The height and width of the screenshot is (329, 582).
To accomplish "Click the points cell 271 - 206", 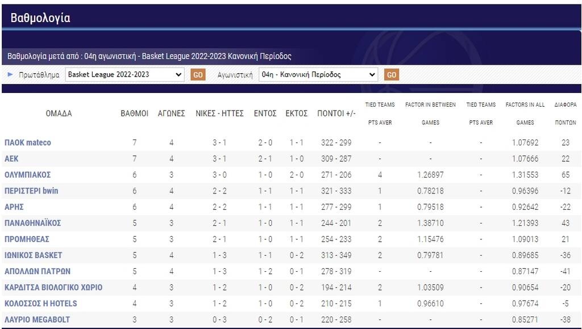I will click(336, 175).
